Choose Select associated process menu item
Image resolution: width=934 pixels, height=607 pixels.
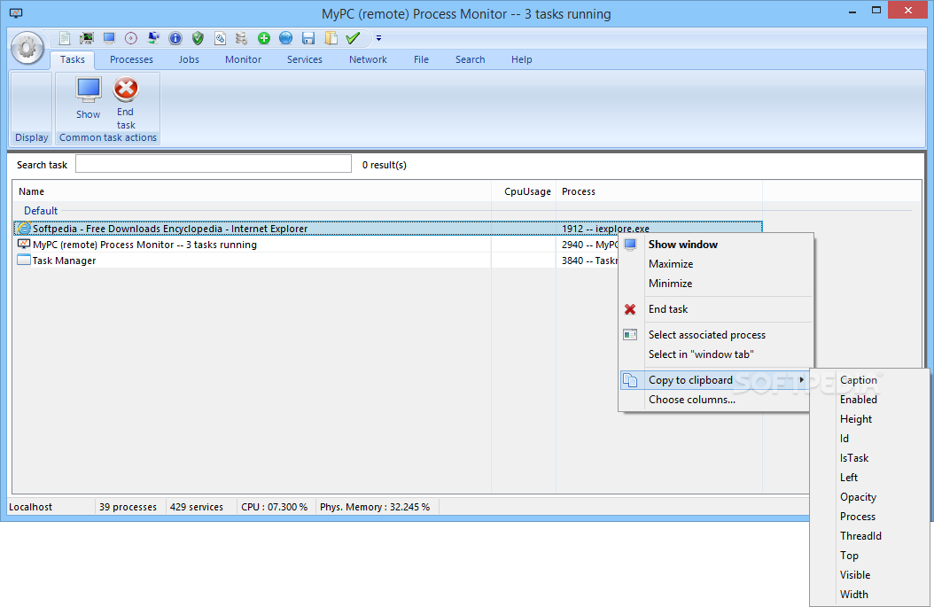tap(717, 335)
